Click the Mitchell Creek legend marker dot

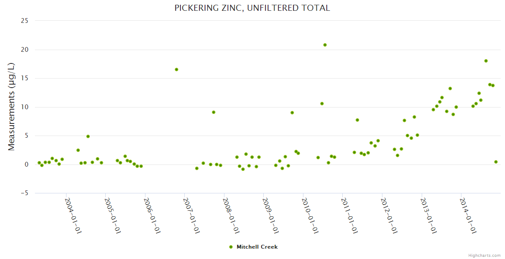coord(230,247)
